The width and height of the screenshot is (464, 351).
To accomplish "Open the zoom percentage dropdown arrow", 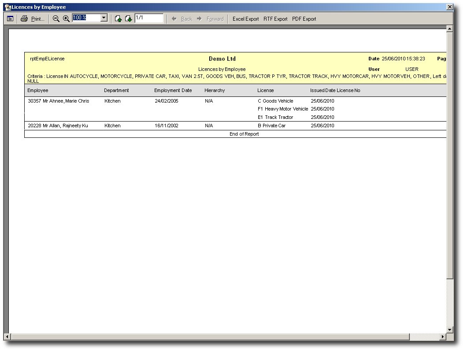I will pos(104,18).
